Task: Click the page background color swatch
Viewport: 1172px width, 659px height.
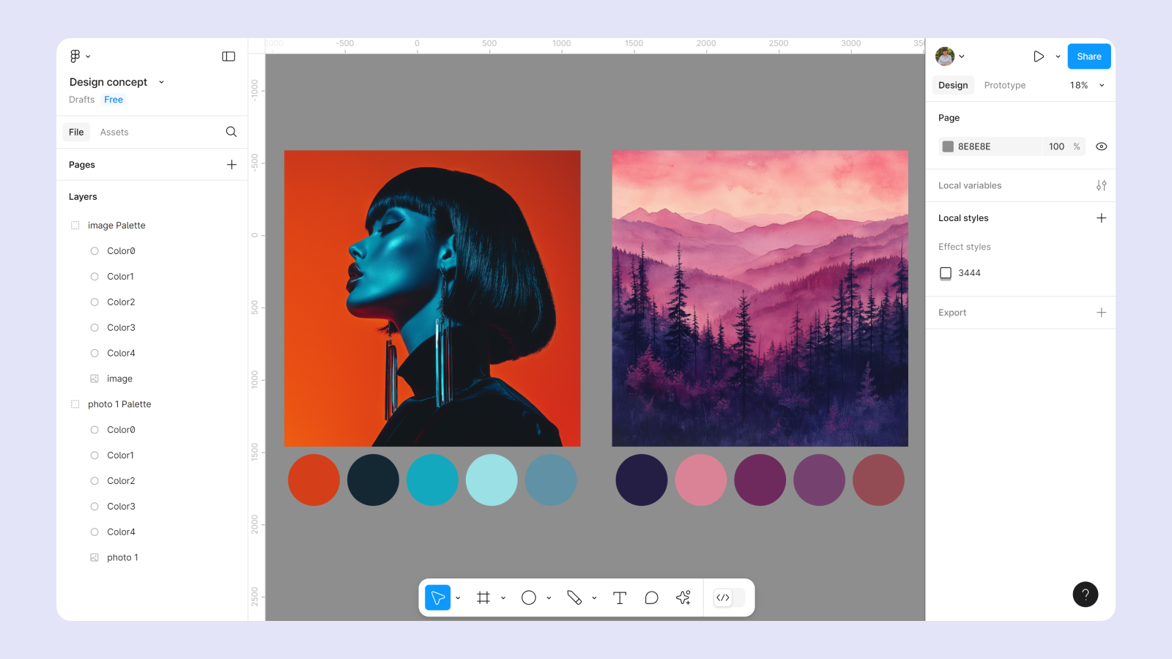Action: (x=947, y=146)
